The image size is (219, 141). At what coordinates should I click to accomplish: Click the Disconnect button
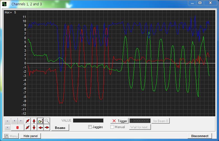[200, 136]
